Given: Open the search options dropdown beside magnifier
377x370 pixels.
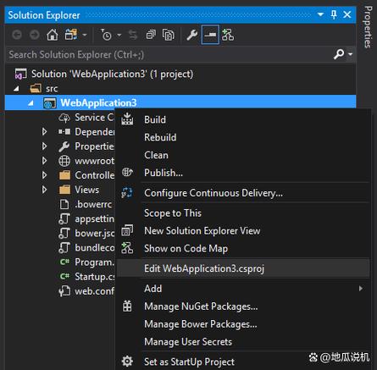Looking at the screenshot, I should click(x=351, y=54).
